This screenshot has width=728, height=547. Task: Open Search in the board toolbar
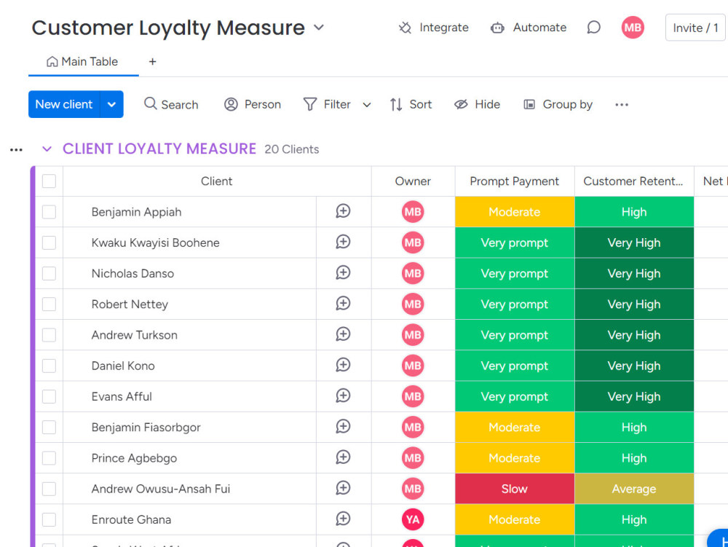(x=171, y=104)
